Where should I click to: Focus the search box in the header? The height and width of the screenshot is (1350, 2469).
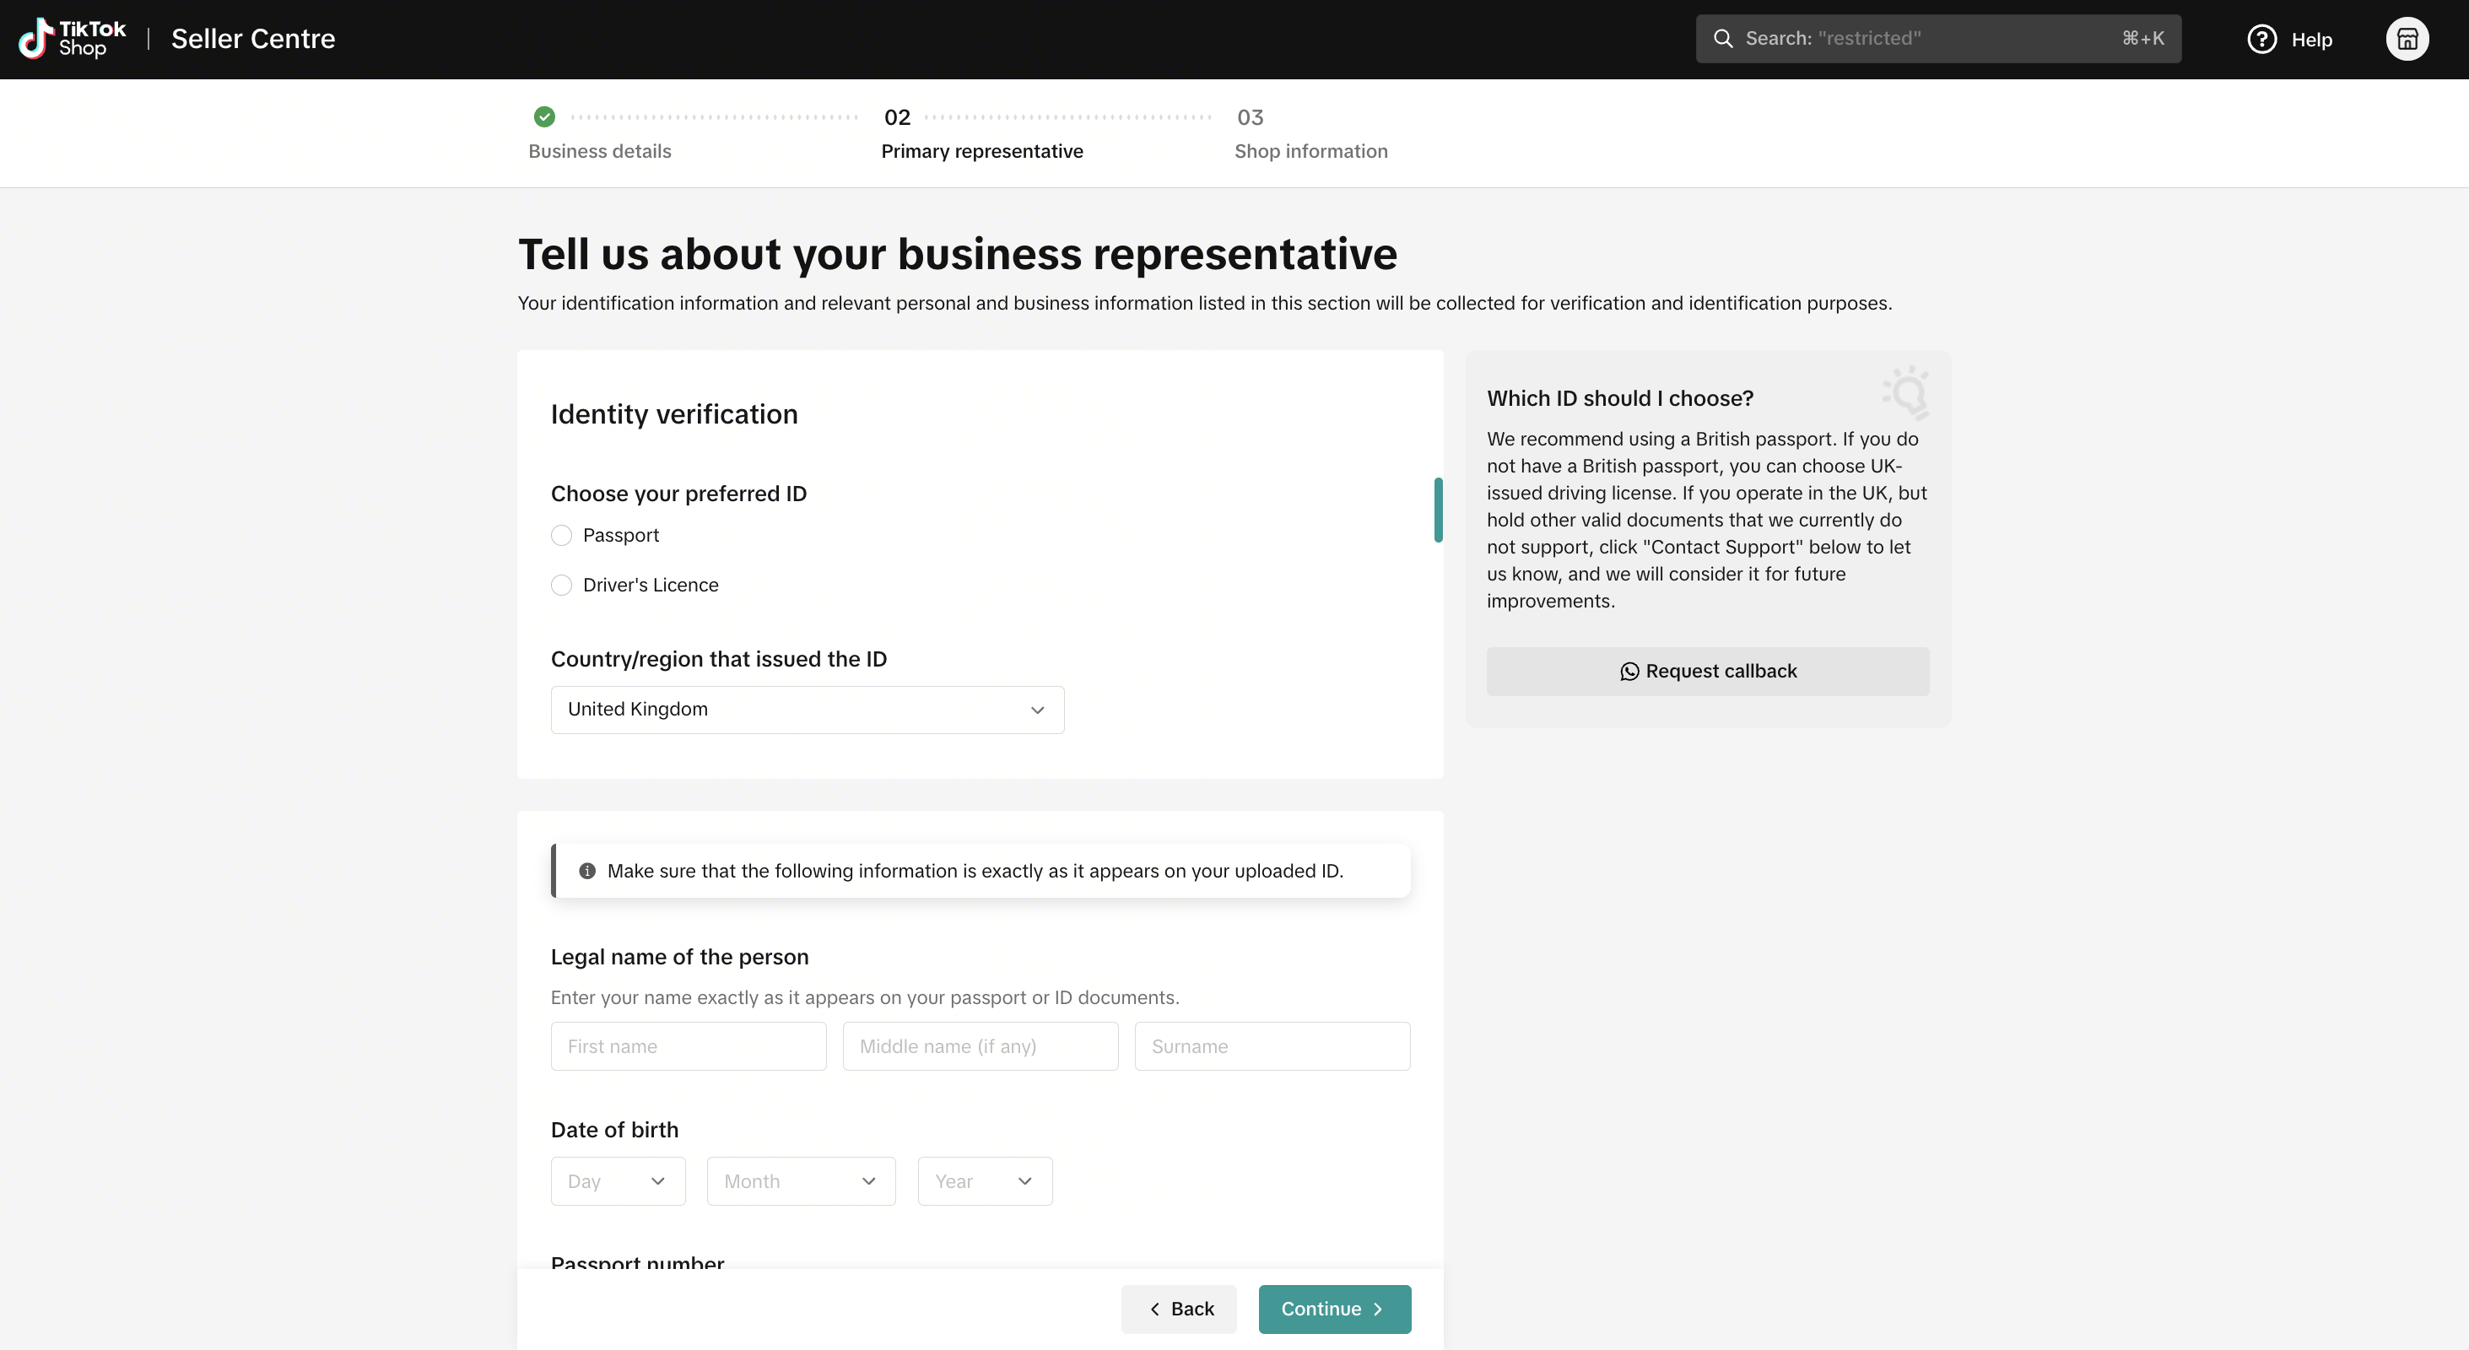pyautogui.click(x=1938, y=38)
